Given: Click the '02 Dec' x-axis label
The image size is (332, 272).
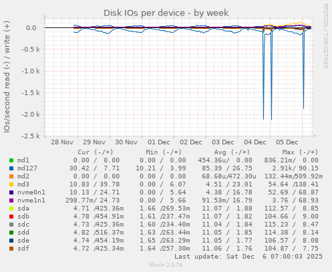Looking at the screenshot, I should click(x=191, y=142).
